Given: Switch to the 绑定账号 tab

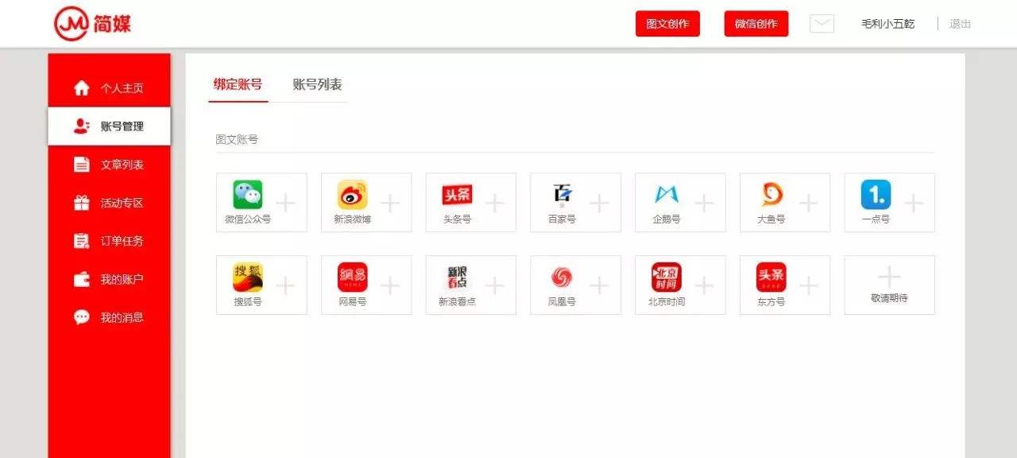Looking at the screenshot, I should [238, 84].
